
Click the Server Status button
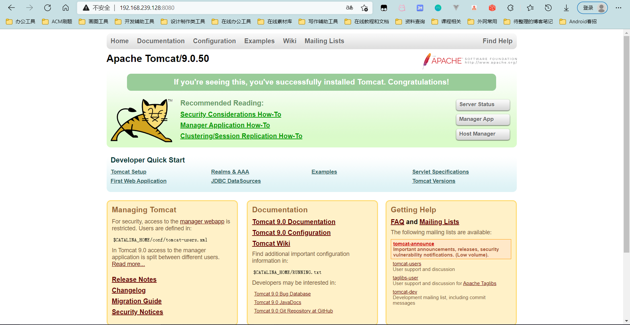[483, 105]
